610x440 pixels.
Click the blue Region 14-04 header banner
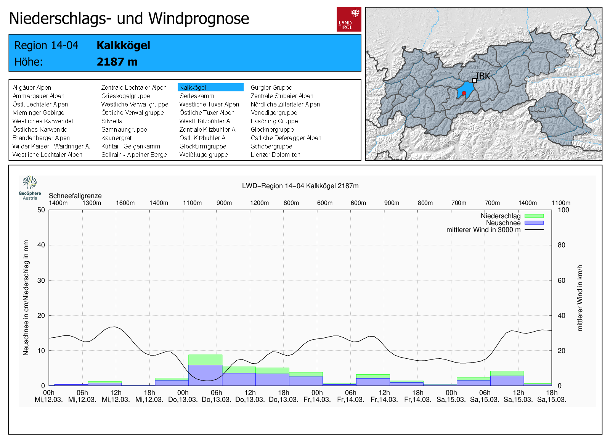pos(185,53)
